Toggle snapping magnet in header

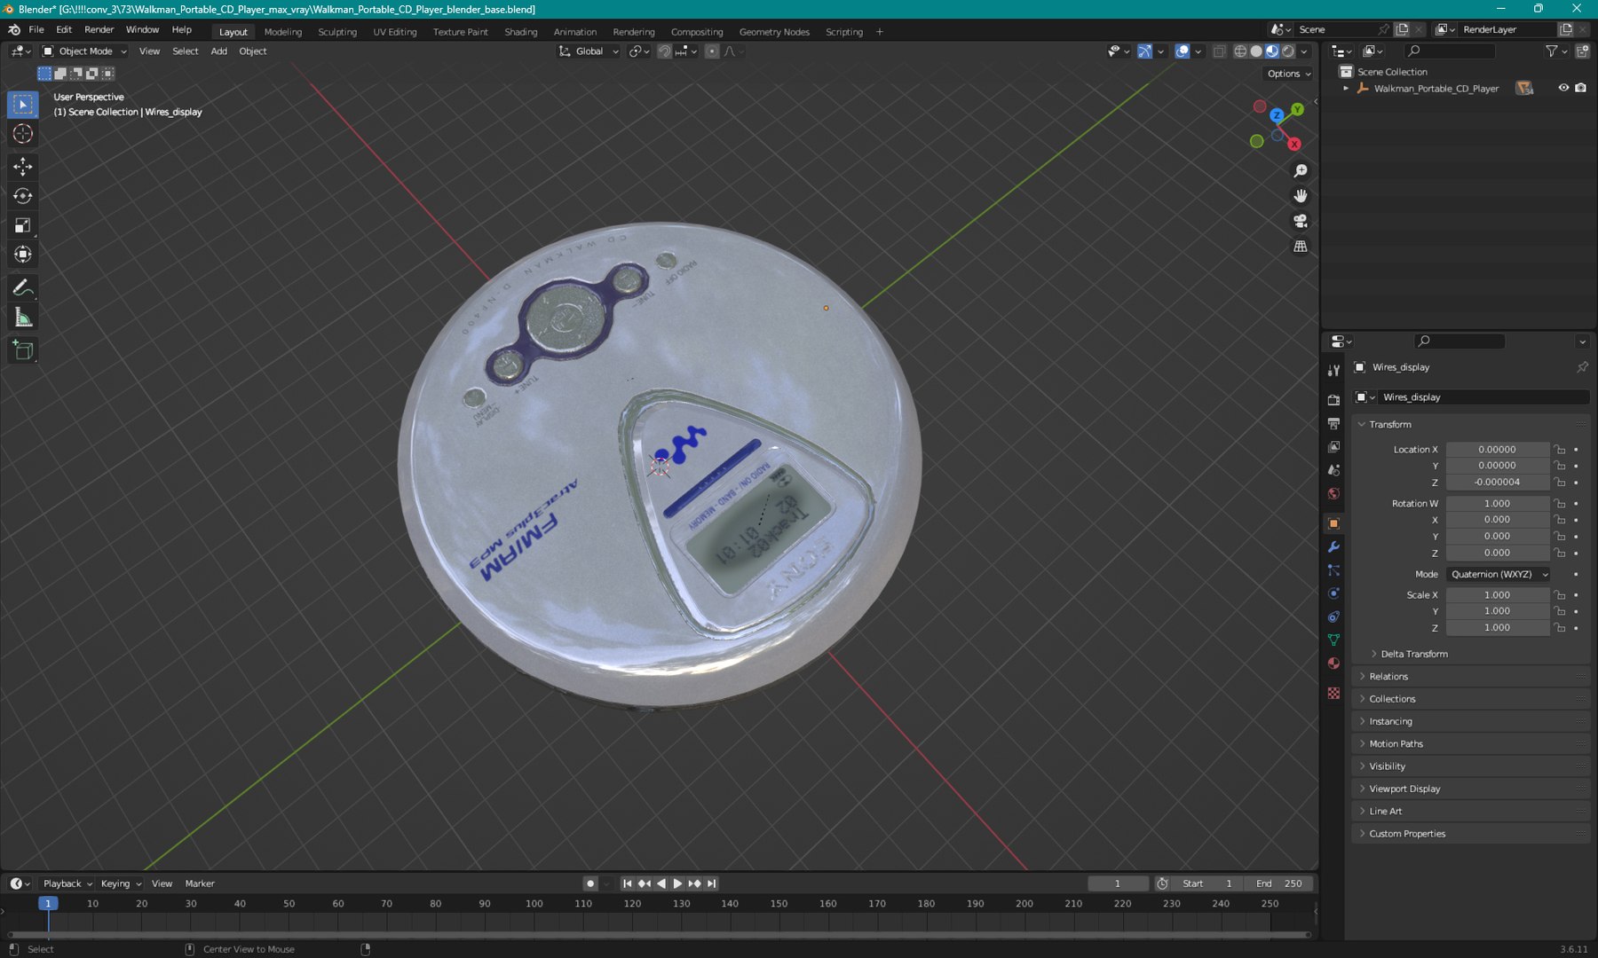click(x=664, y=51)
